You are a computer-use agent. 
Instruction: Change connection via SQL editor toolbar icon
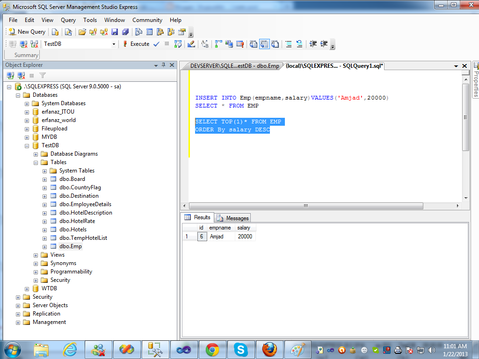pyautogui.click(x=34, y=44)
